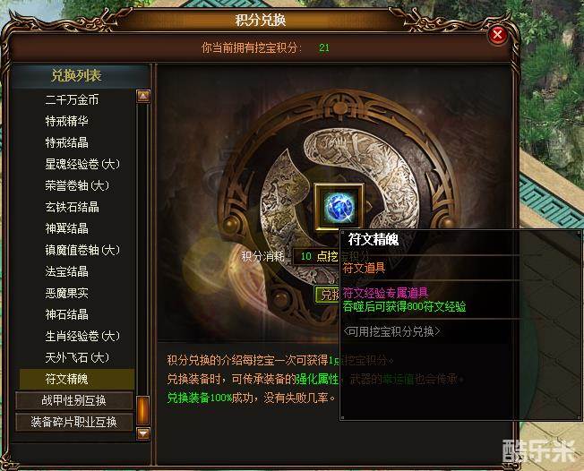Close the 积分兑换 window with red X
The width and height of the screenshot is (584, 471).
click(x=497, y=35)
